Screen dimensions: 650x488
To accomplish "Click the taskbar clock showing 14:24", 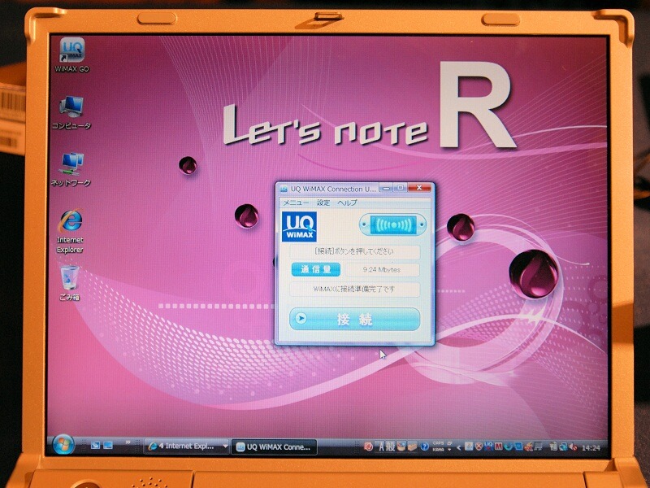I will click(x=591, y=448).
